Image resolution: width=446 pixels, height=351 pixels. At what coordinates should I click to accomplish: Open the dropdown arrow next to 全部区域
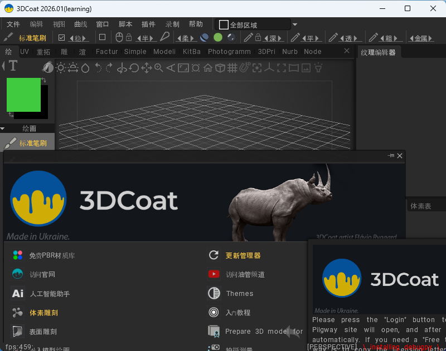coord(295,25)
